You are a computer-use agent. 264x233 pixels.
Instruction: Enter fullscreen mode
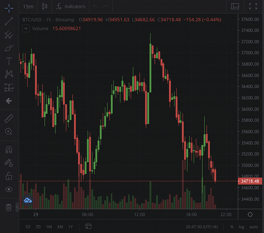click(x=253, y=6)
